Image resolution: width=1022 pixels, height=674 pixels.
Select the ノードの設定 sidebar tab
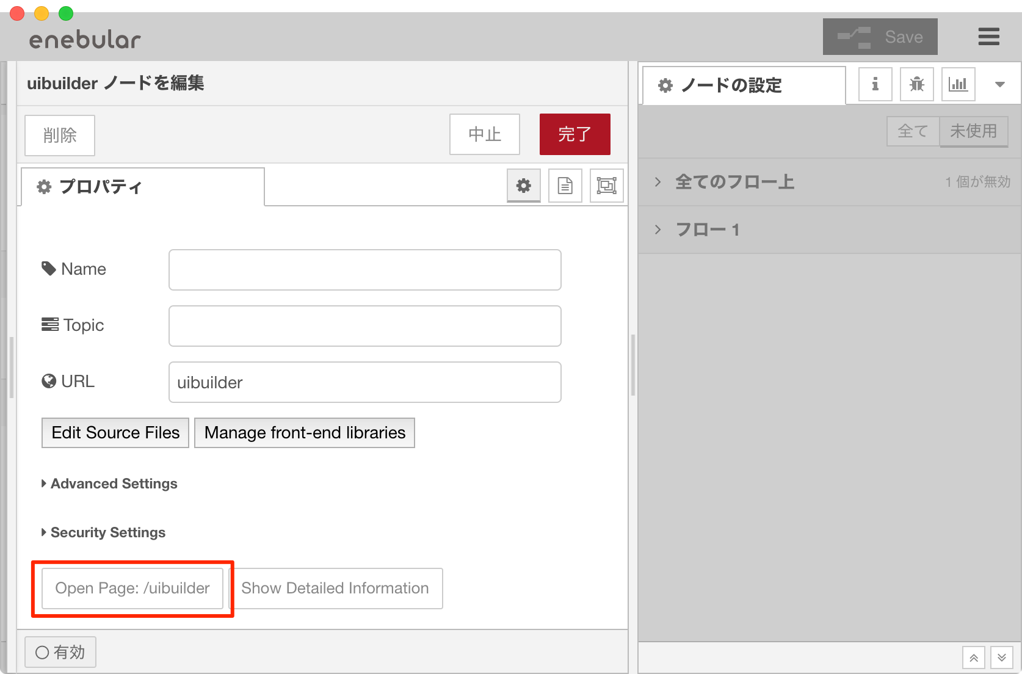(x=744, y=85)
